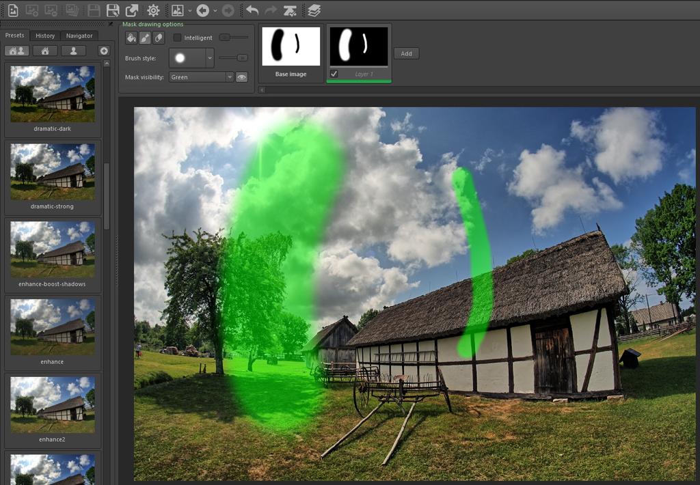Click the add image toolbar icon
Screen dimensions: 700x485
click(31, 10)
